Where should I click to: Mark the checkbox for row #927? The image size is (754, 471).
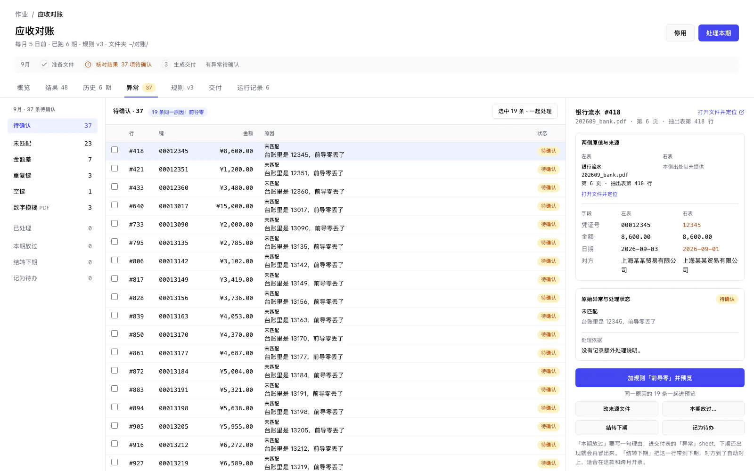pos(115,462)
